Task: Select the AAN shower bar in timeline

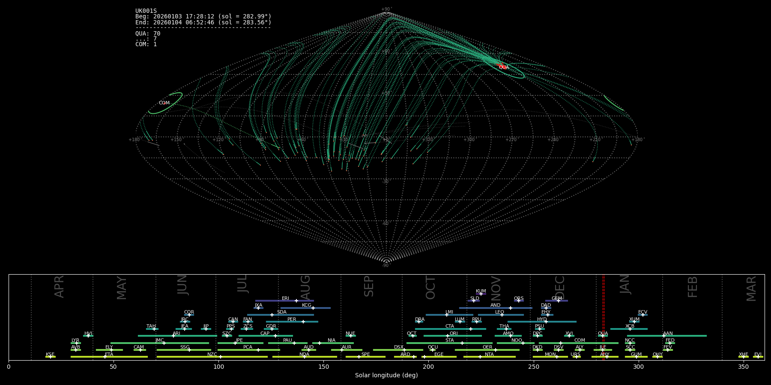Action: [x=667, y=336]
